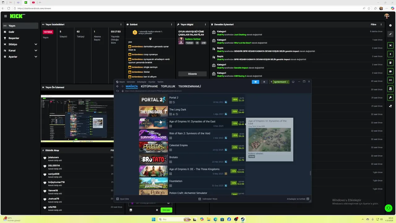
Task: Click Oyun Ekle in Steam
Action: [x=123, y=199]
